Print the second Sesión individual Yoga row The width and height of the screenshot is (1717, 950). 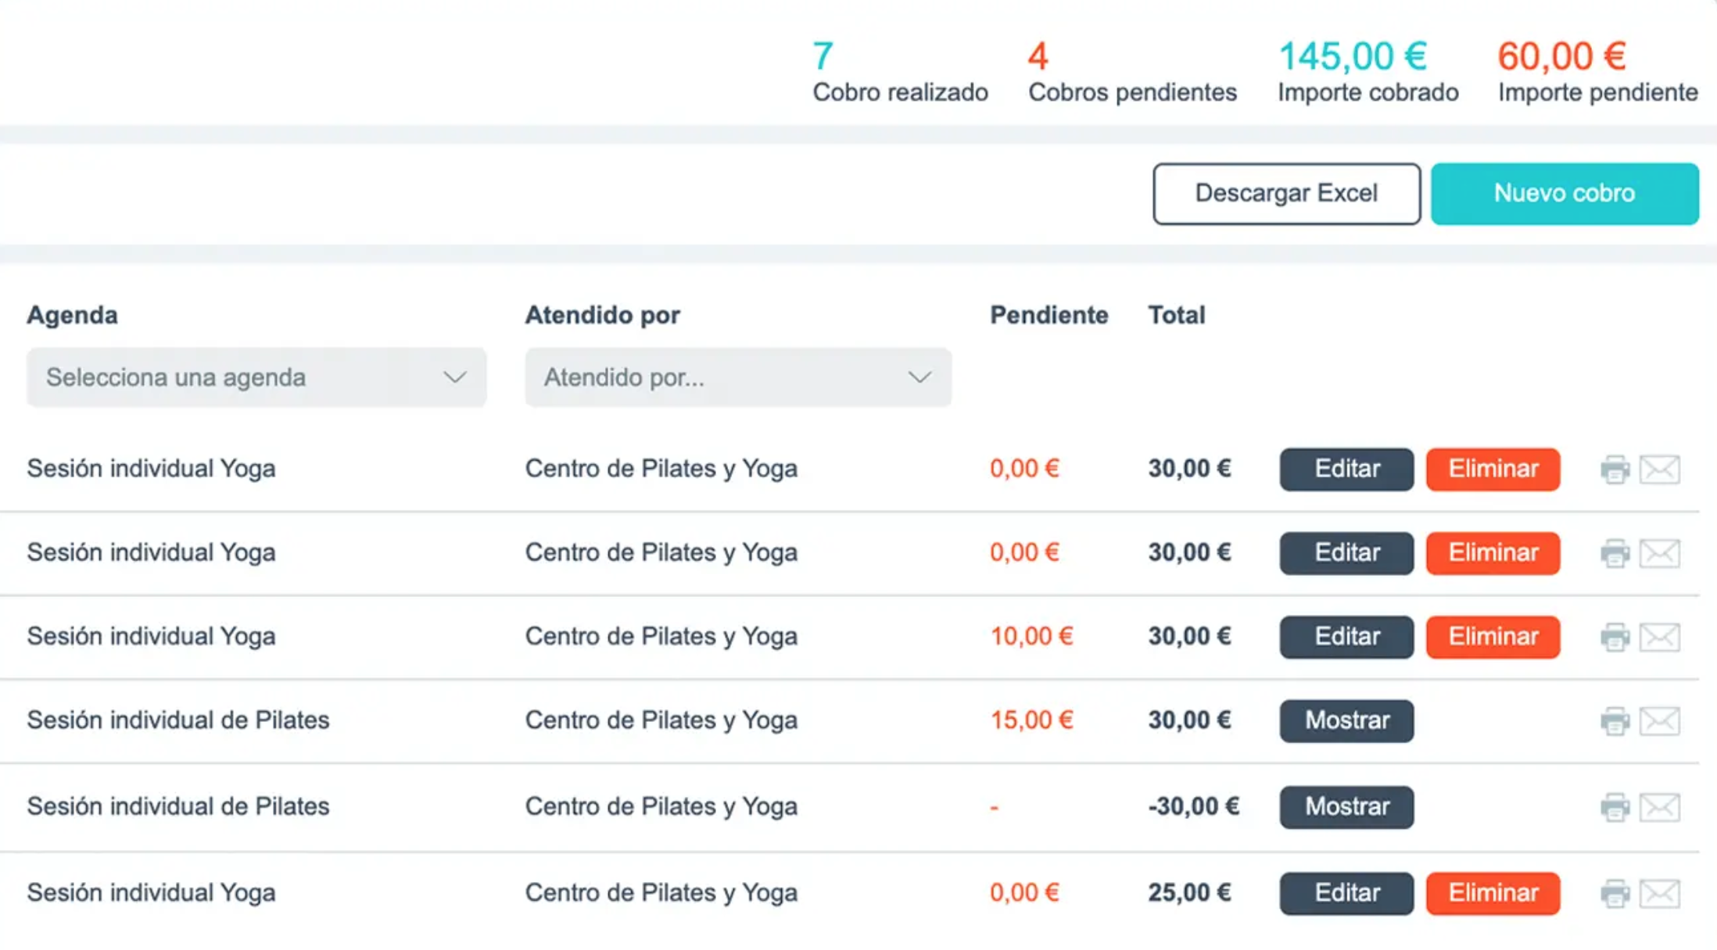1615,553
